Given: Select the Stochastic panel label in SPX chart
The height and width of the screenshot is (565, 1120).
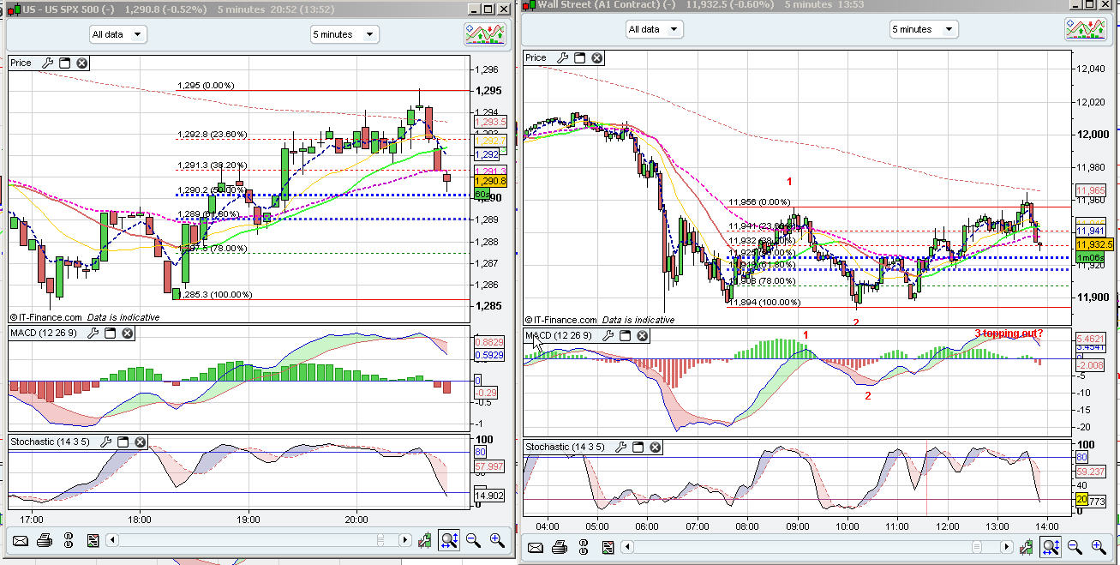Looking at the screenshot, I should point(51,442).
